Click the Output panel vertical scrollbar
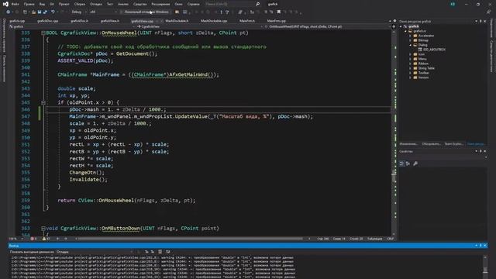This screenshot has height=279, width=496. (x=485, y=267)
